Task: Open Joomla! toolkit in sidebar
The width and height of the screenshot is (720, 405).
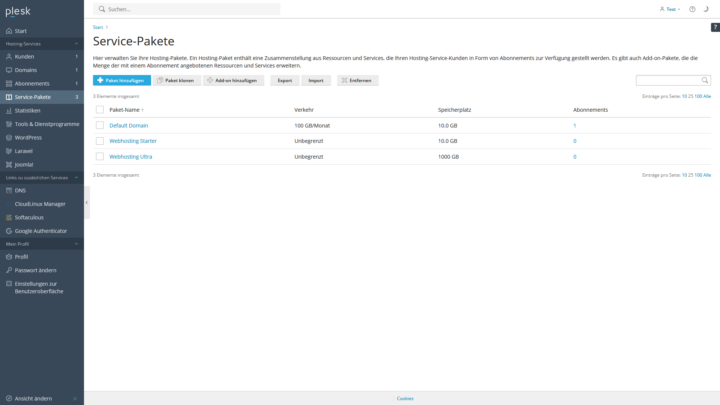Action: (x=24, y=165)
